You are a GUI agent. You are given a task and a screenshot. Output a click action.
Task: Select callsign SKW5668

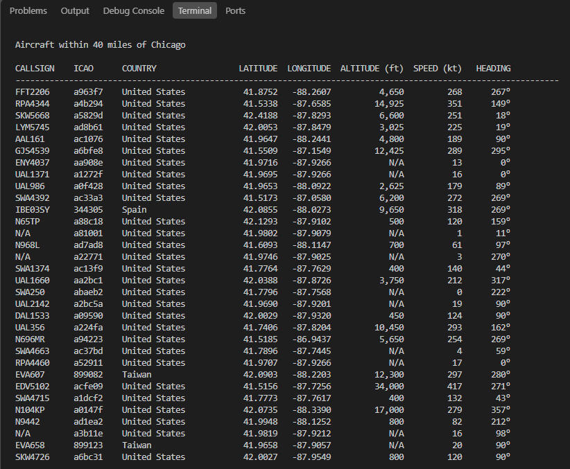(33, 116)
